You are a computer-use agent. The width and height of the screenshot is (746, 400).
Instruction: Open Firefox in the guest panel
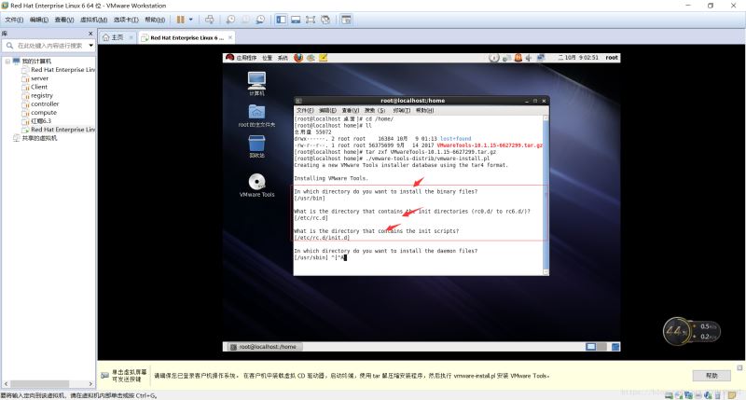(298, 57)
